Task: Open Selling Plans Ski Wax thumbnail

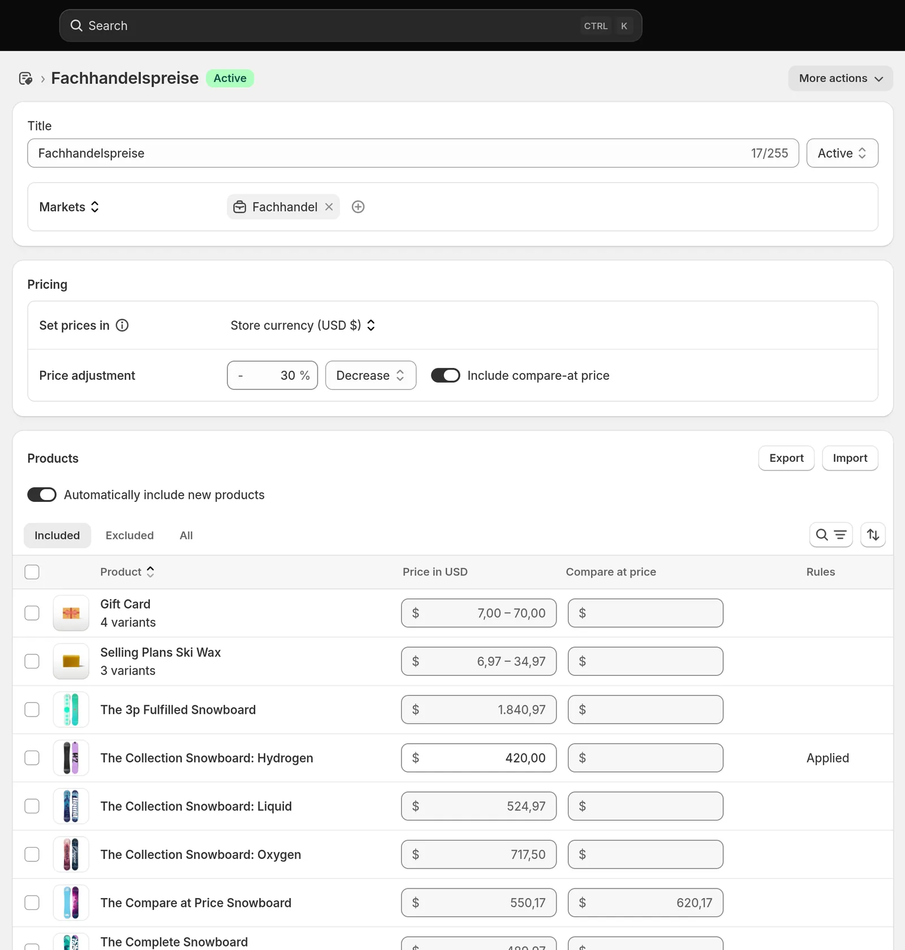Action: pos(71,661)
